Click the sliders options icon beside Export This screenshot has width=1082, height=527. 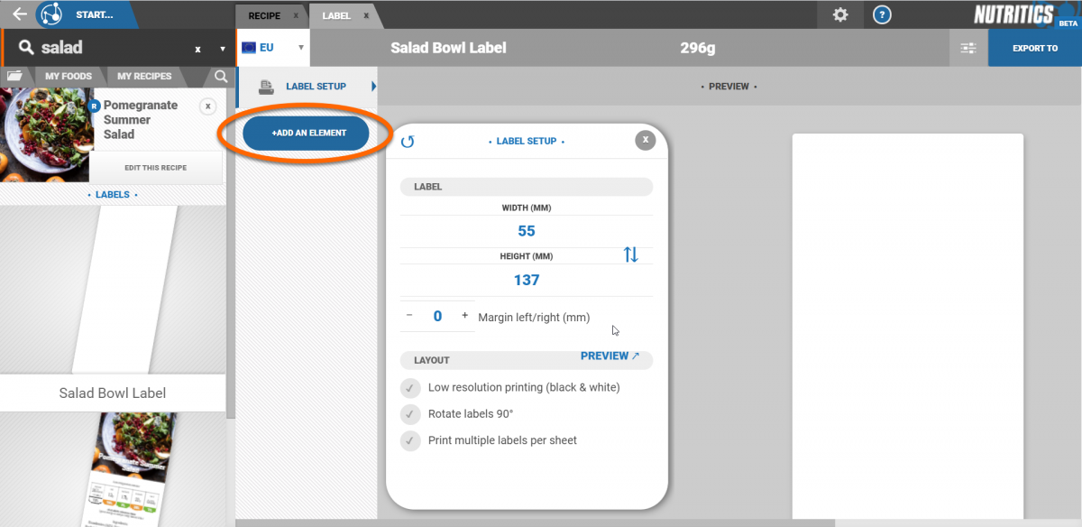[968, 48]
